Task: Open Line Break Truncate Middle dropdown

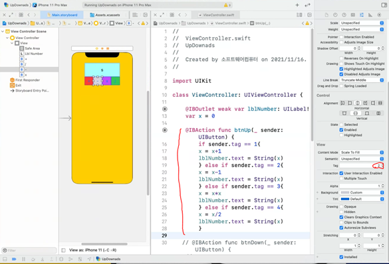Action: (x=362, y=80)
